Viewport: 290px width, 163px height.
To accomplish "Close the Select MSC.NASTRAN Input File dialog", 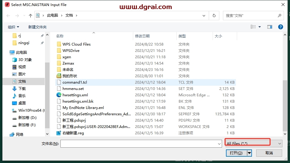I will click(283, 5).
